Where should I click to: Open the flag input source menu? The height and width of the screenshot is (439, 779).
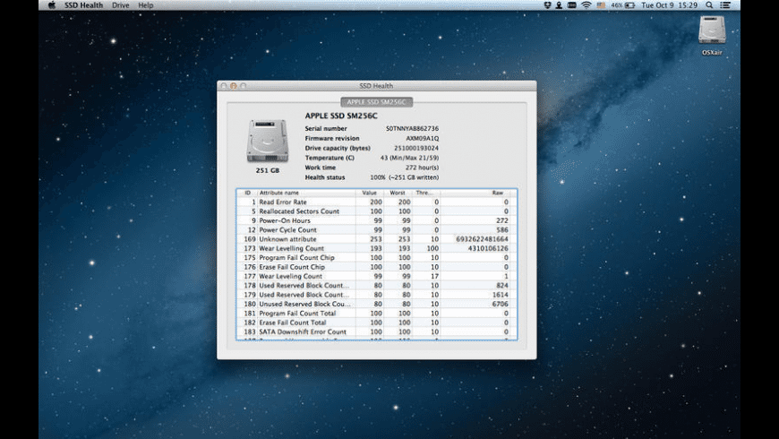tap(601, 5)
